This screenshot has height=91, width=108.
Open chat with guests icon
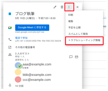(x=71, y=57)
